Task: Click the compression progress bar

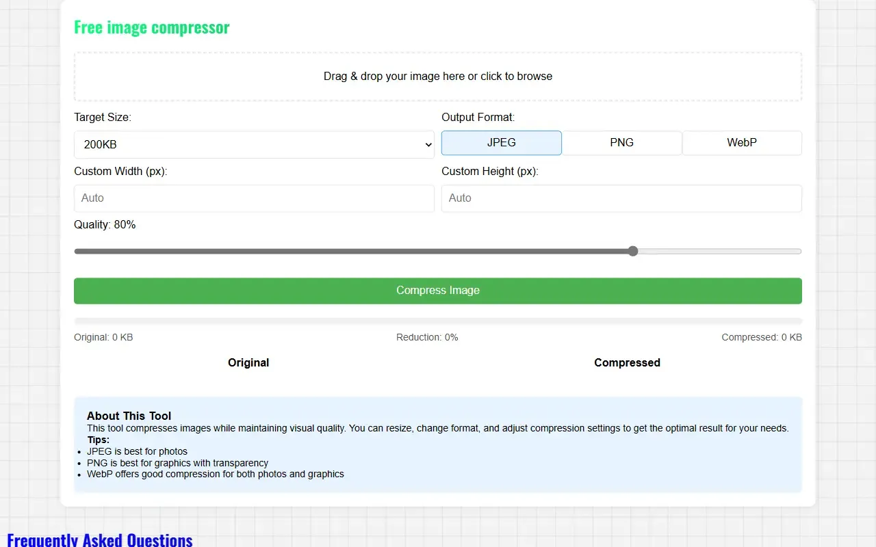Action: pos(438,321)
